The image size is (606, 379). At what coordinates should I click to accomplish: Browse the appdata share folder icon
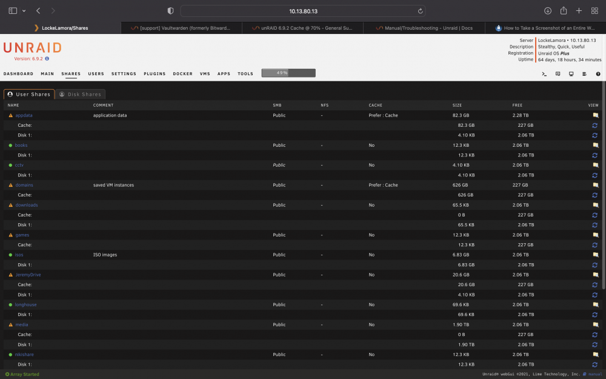click(596, 115)
